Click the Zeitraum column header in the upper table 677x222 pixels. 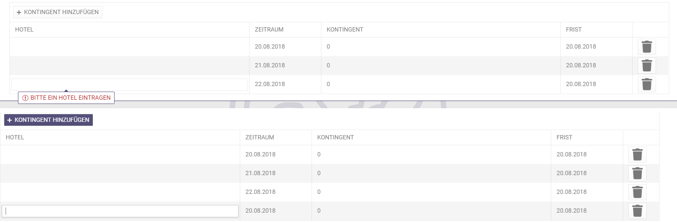[x=269, y=29]
